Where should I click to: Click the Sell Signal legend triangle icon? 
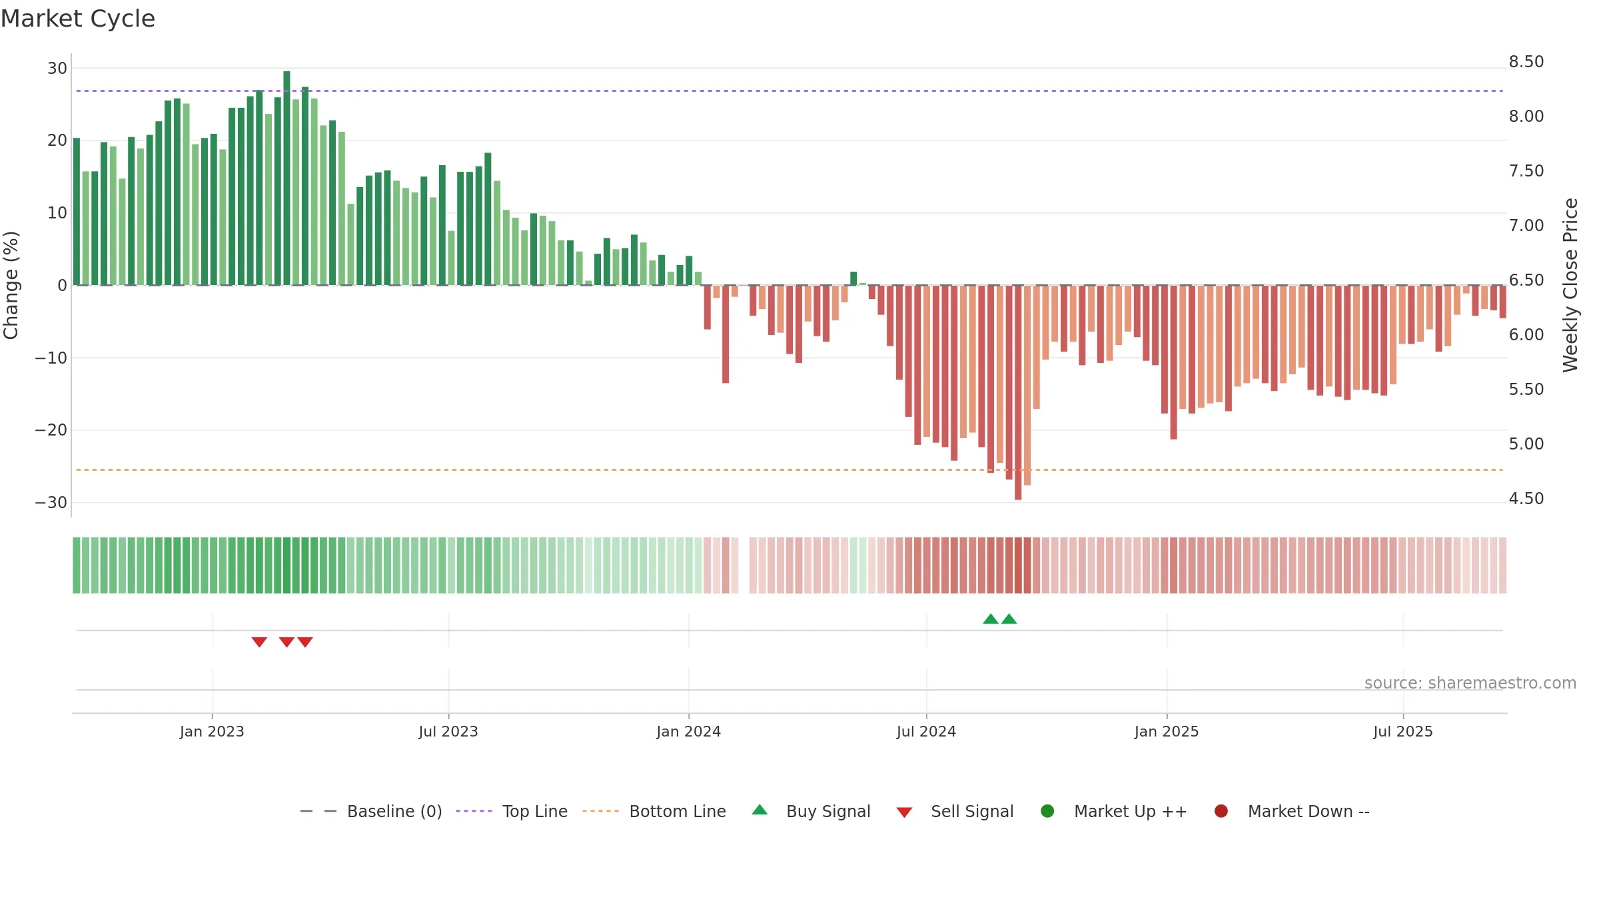(904, 812)
